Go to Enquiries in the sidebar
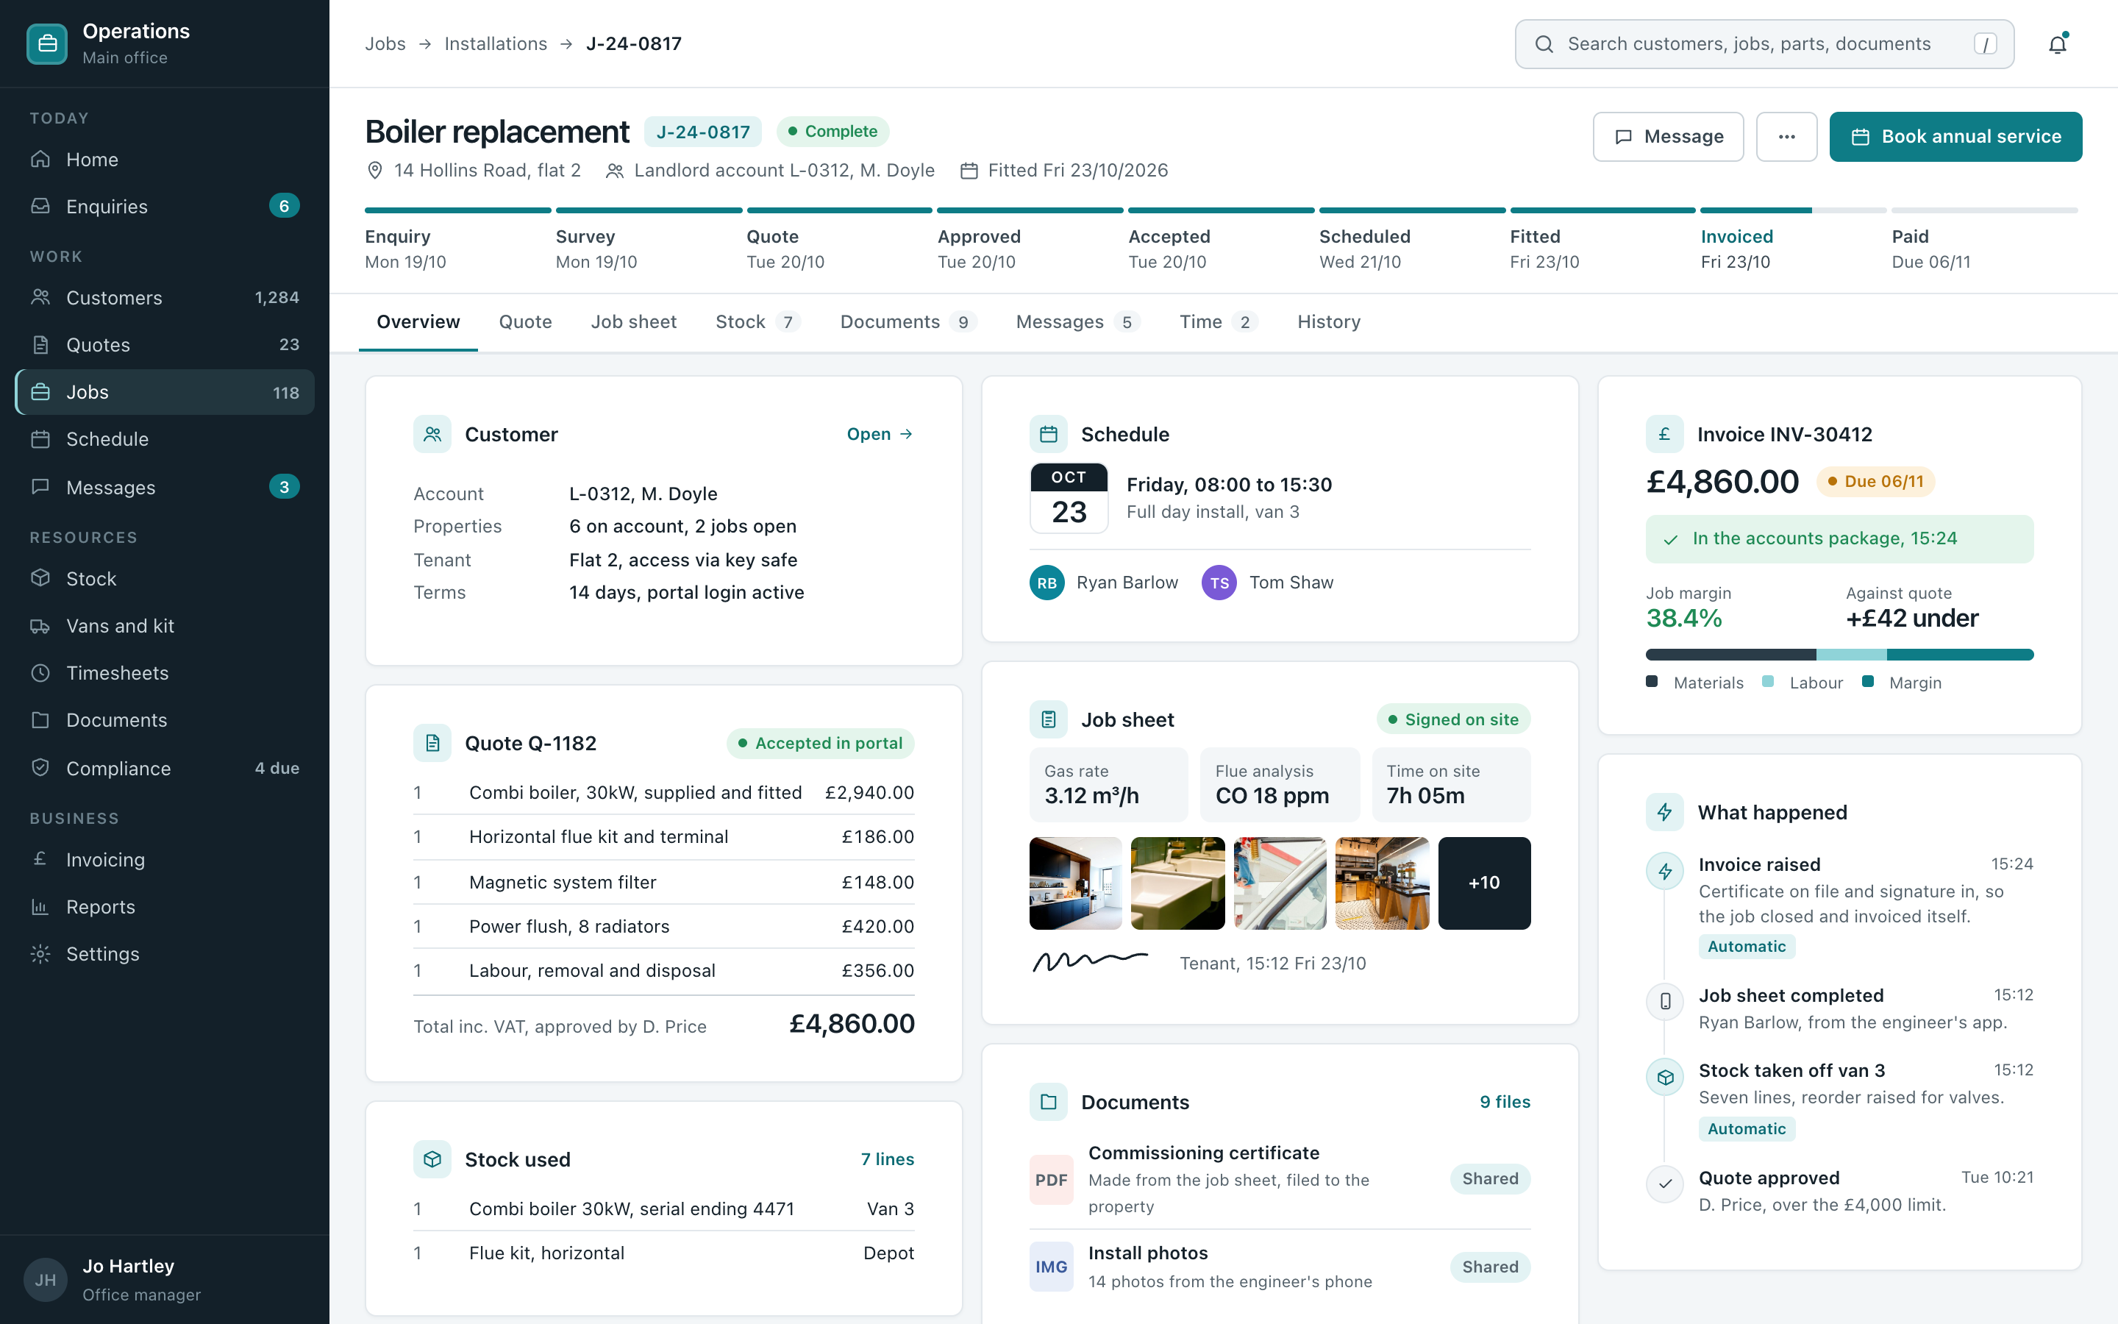The height and width of the screenshot is (1324, 2118). tap(165, 207)
